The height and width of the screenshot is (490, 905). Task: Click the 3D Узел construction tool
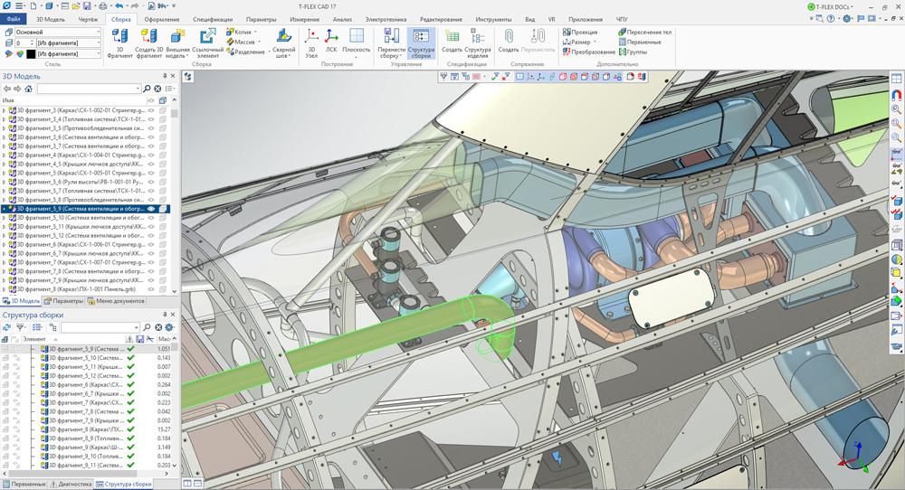311,42
